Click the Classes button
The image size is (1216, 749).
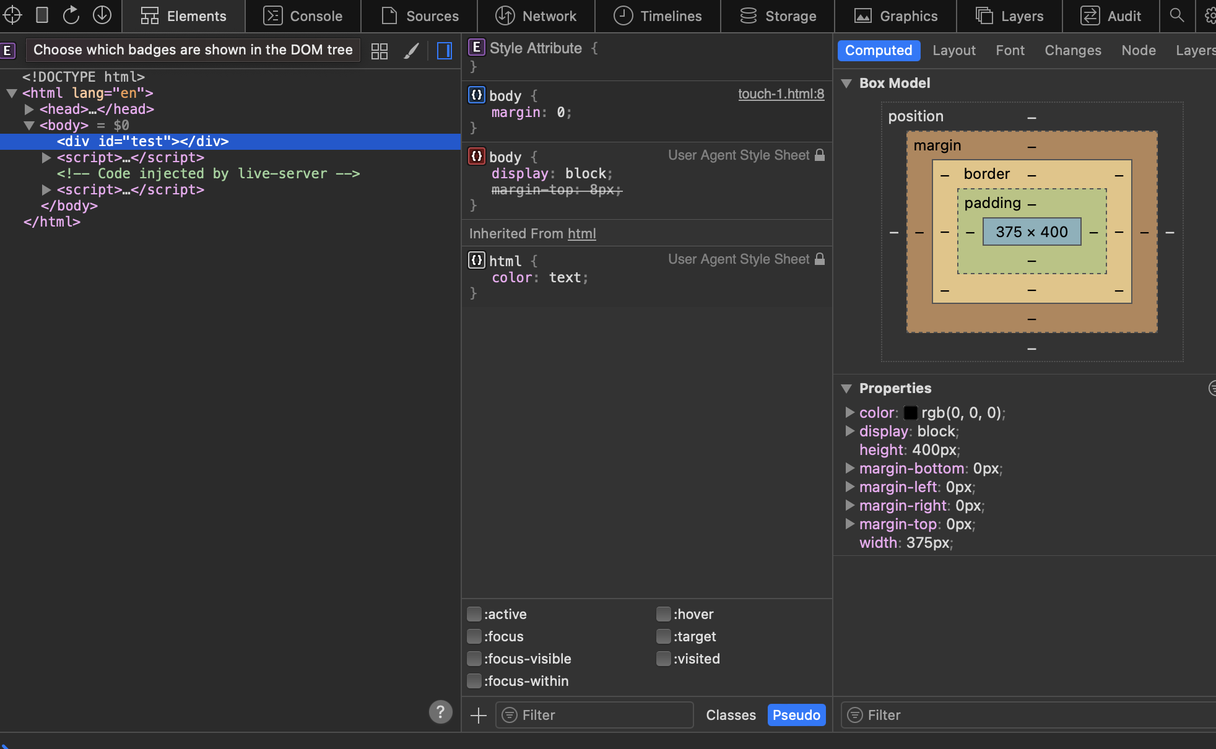click(731, 716)
